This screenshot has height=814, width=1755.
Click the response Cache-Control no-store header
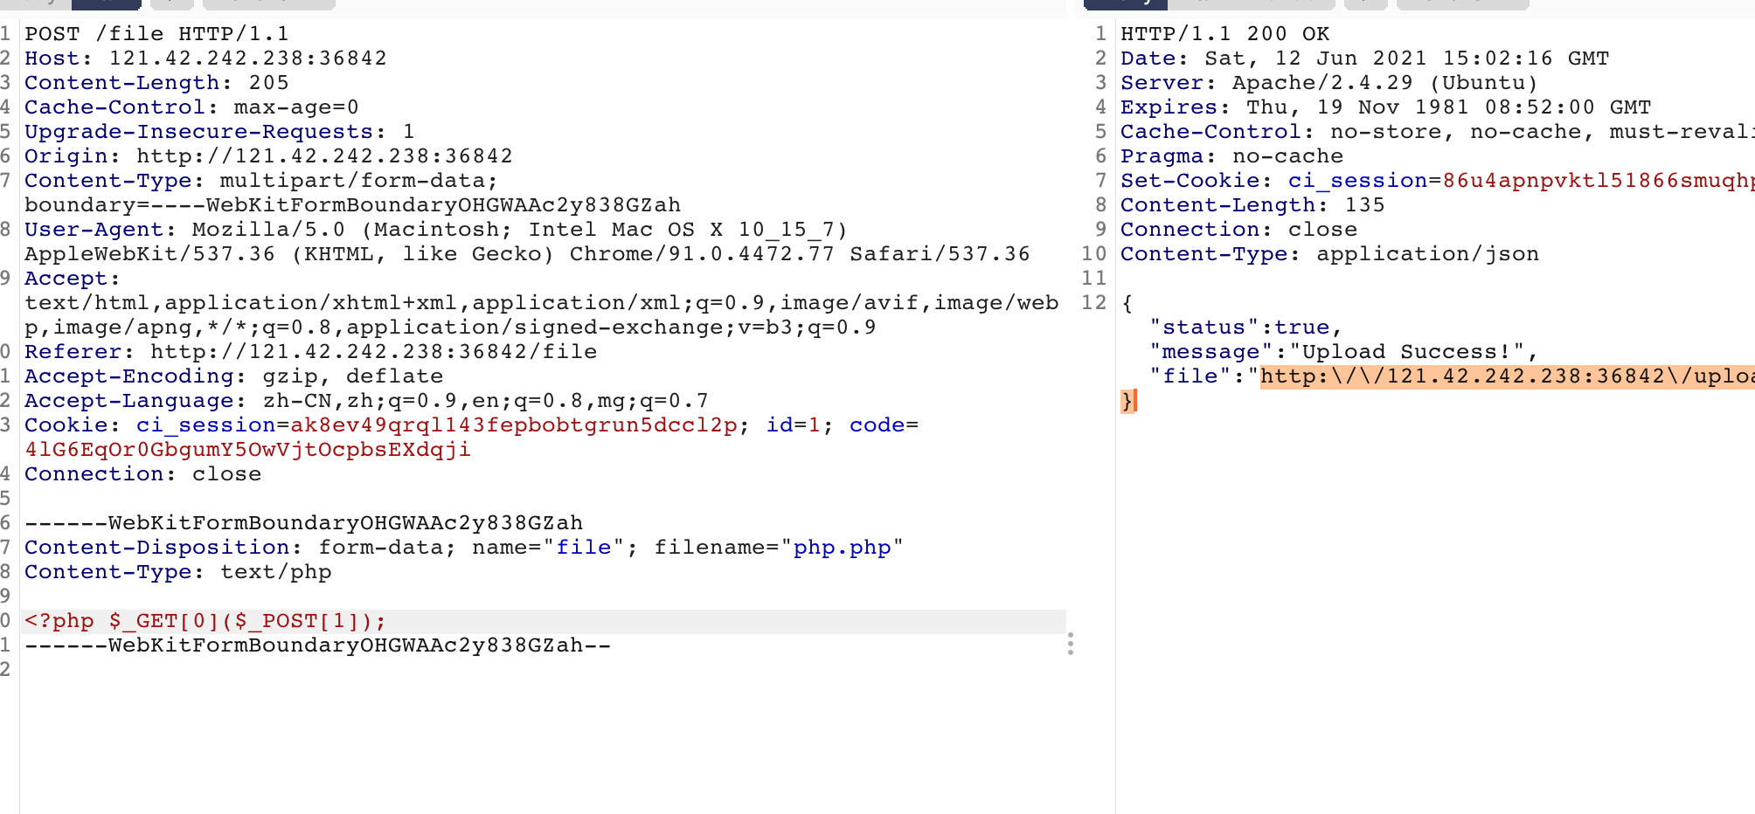1438,132
